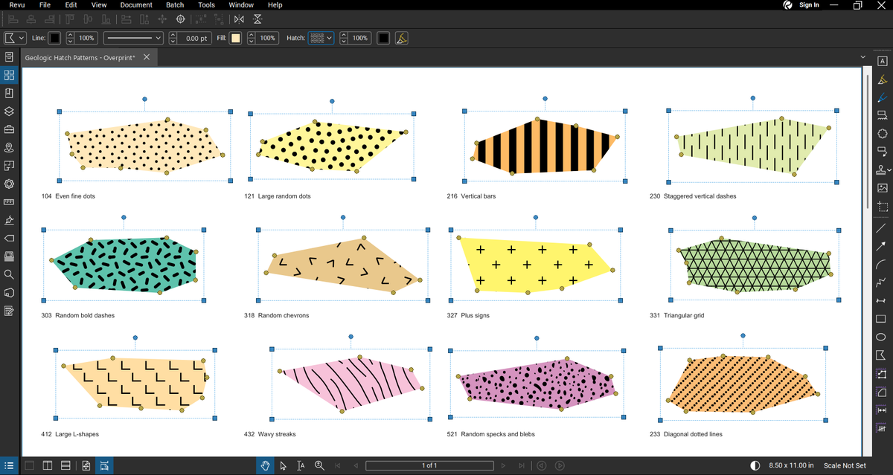The height and width of the screenshot is (475, 893).
Task: Select the Image tool in right toolbar
Action: click(882, 188)
